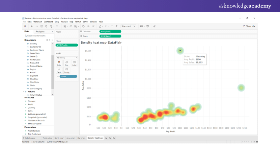Click the Share workbook icon
280x148 pixels.
click(x=154, y=26)
